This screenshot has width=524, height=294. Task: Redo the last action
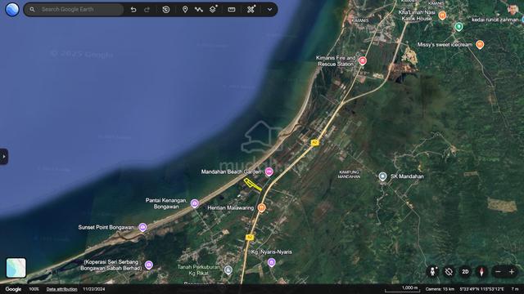click(x=147, y=9)
